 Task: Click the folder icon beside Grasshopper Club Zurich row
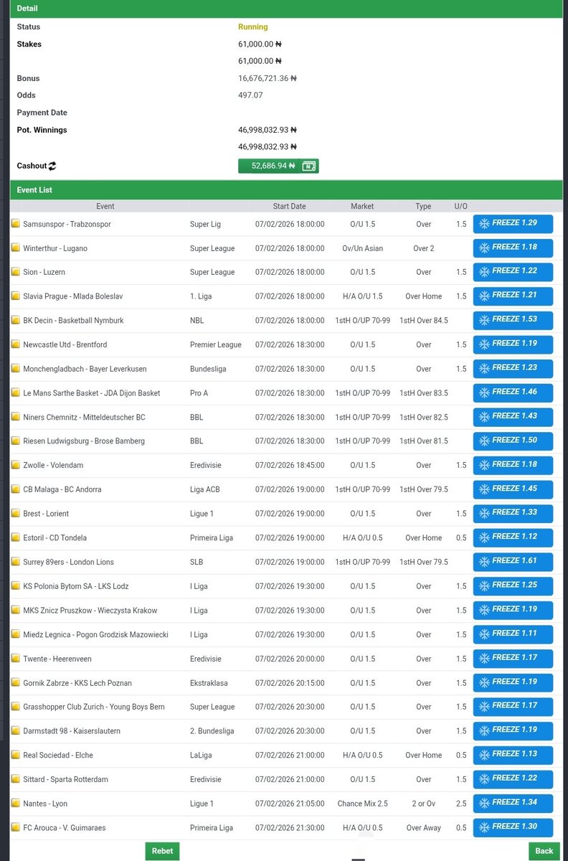tap(16, 707)
